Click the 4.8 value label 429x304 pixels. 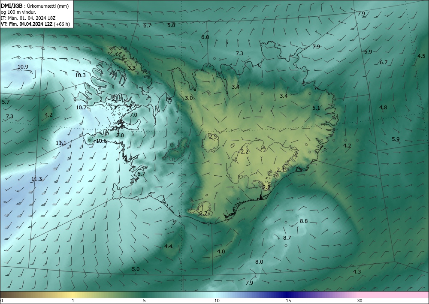pos(383,108)
